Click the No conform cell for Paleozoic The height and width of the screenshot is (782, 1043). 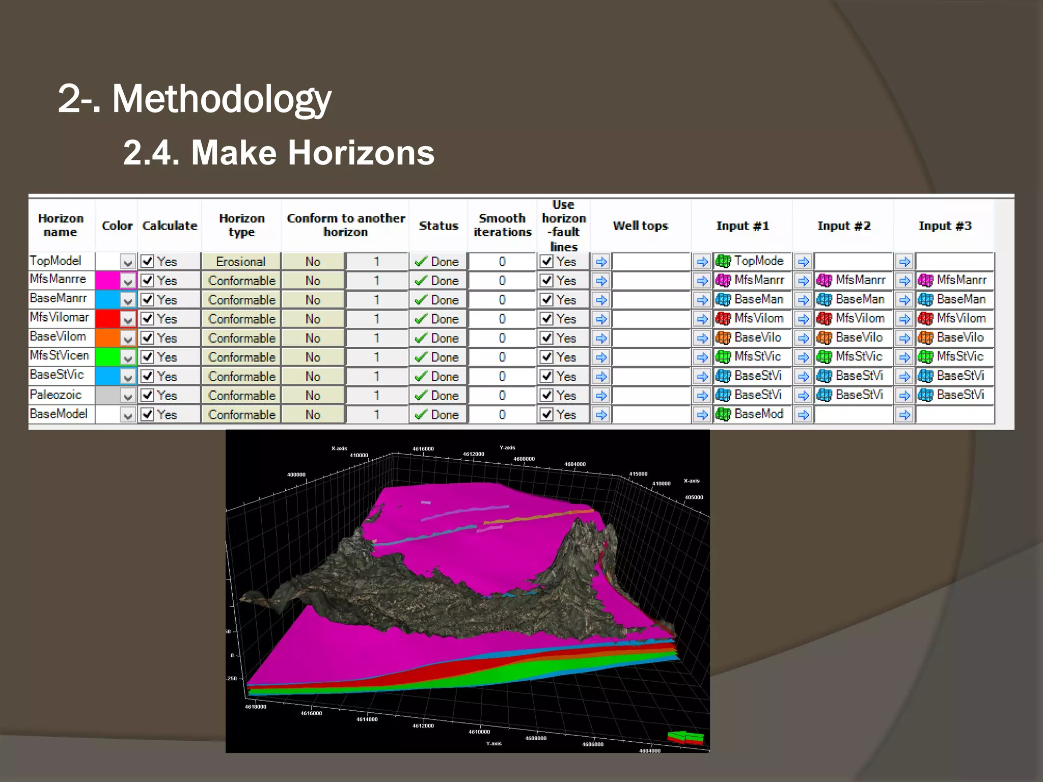[313, 396]
